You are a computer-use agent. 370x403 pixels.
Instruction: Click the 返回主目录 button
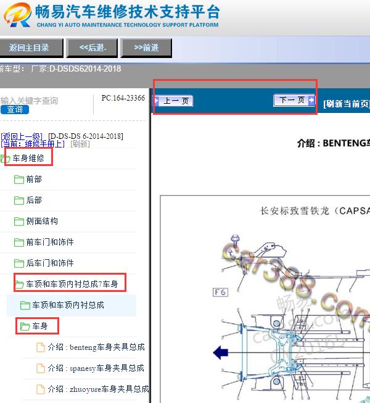coord(30,48)
